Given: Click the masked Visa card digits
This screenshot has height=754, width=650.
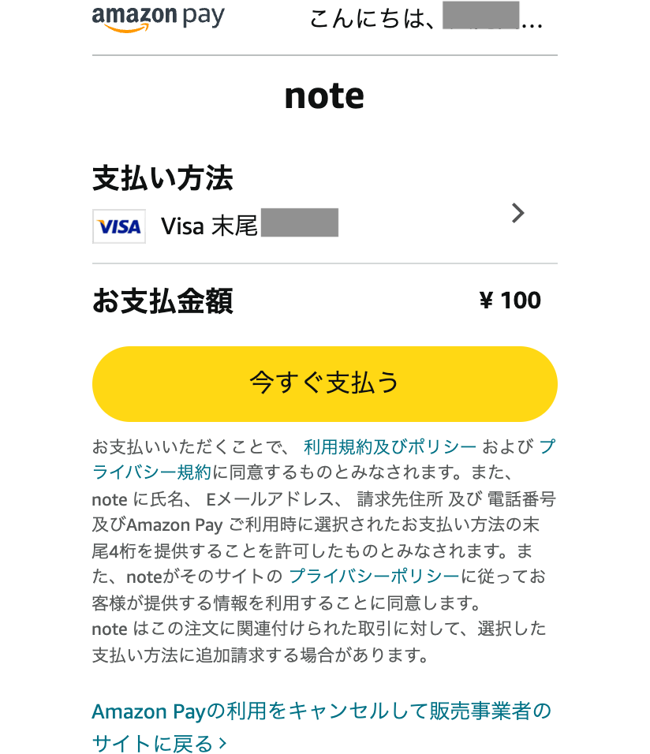Looking at the screenshot, I should [x=300, y=222].
